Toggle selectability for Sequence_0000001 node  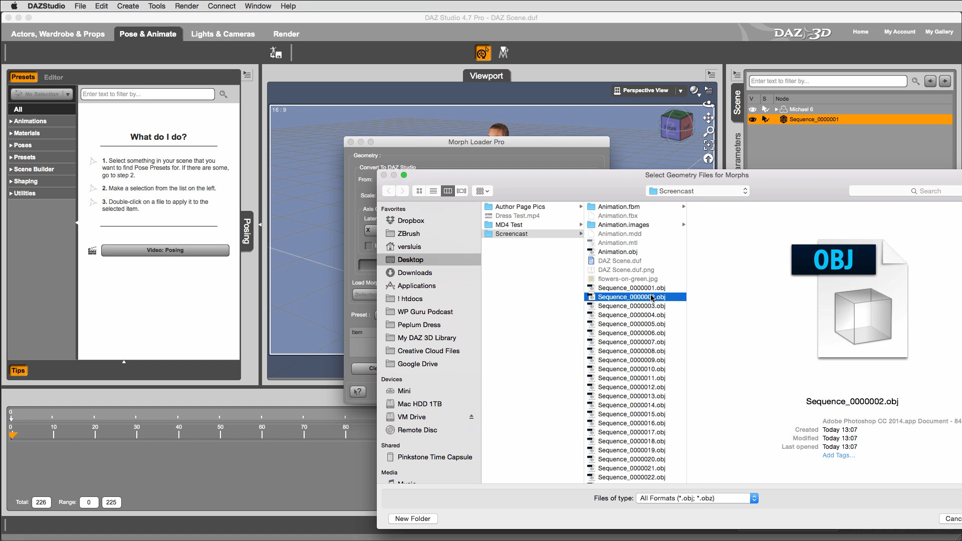point(766,119)
